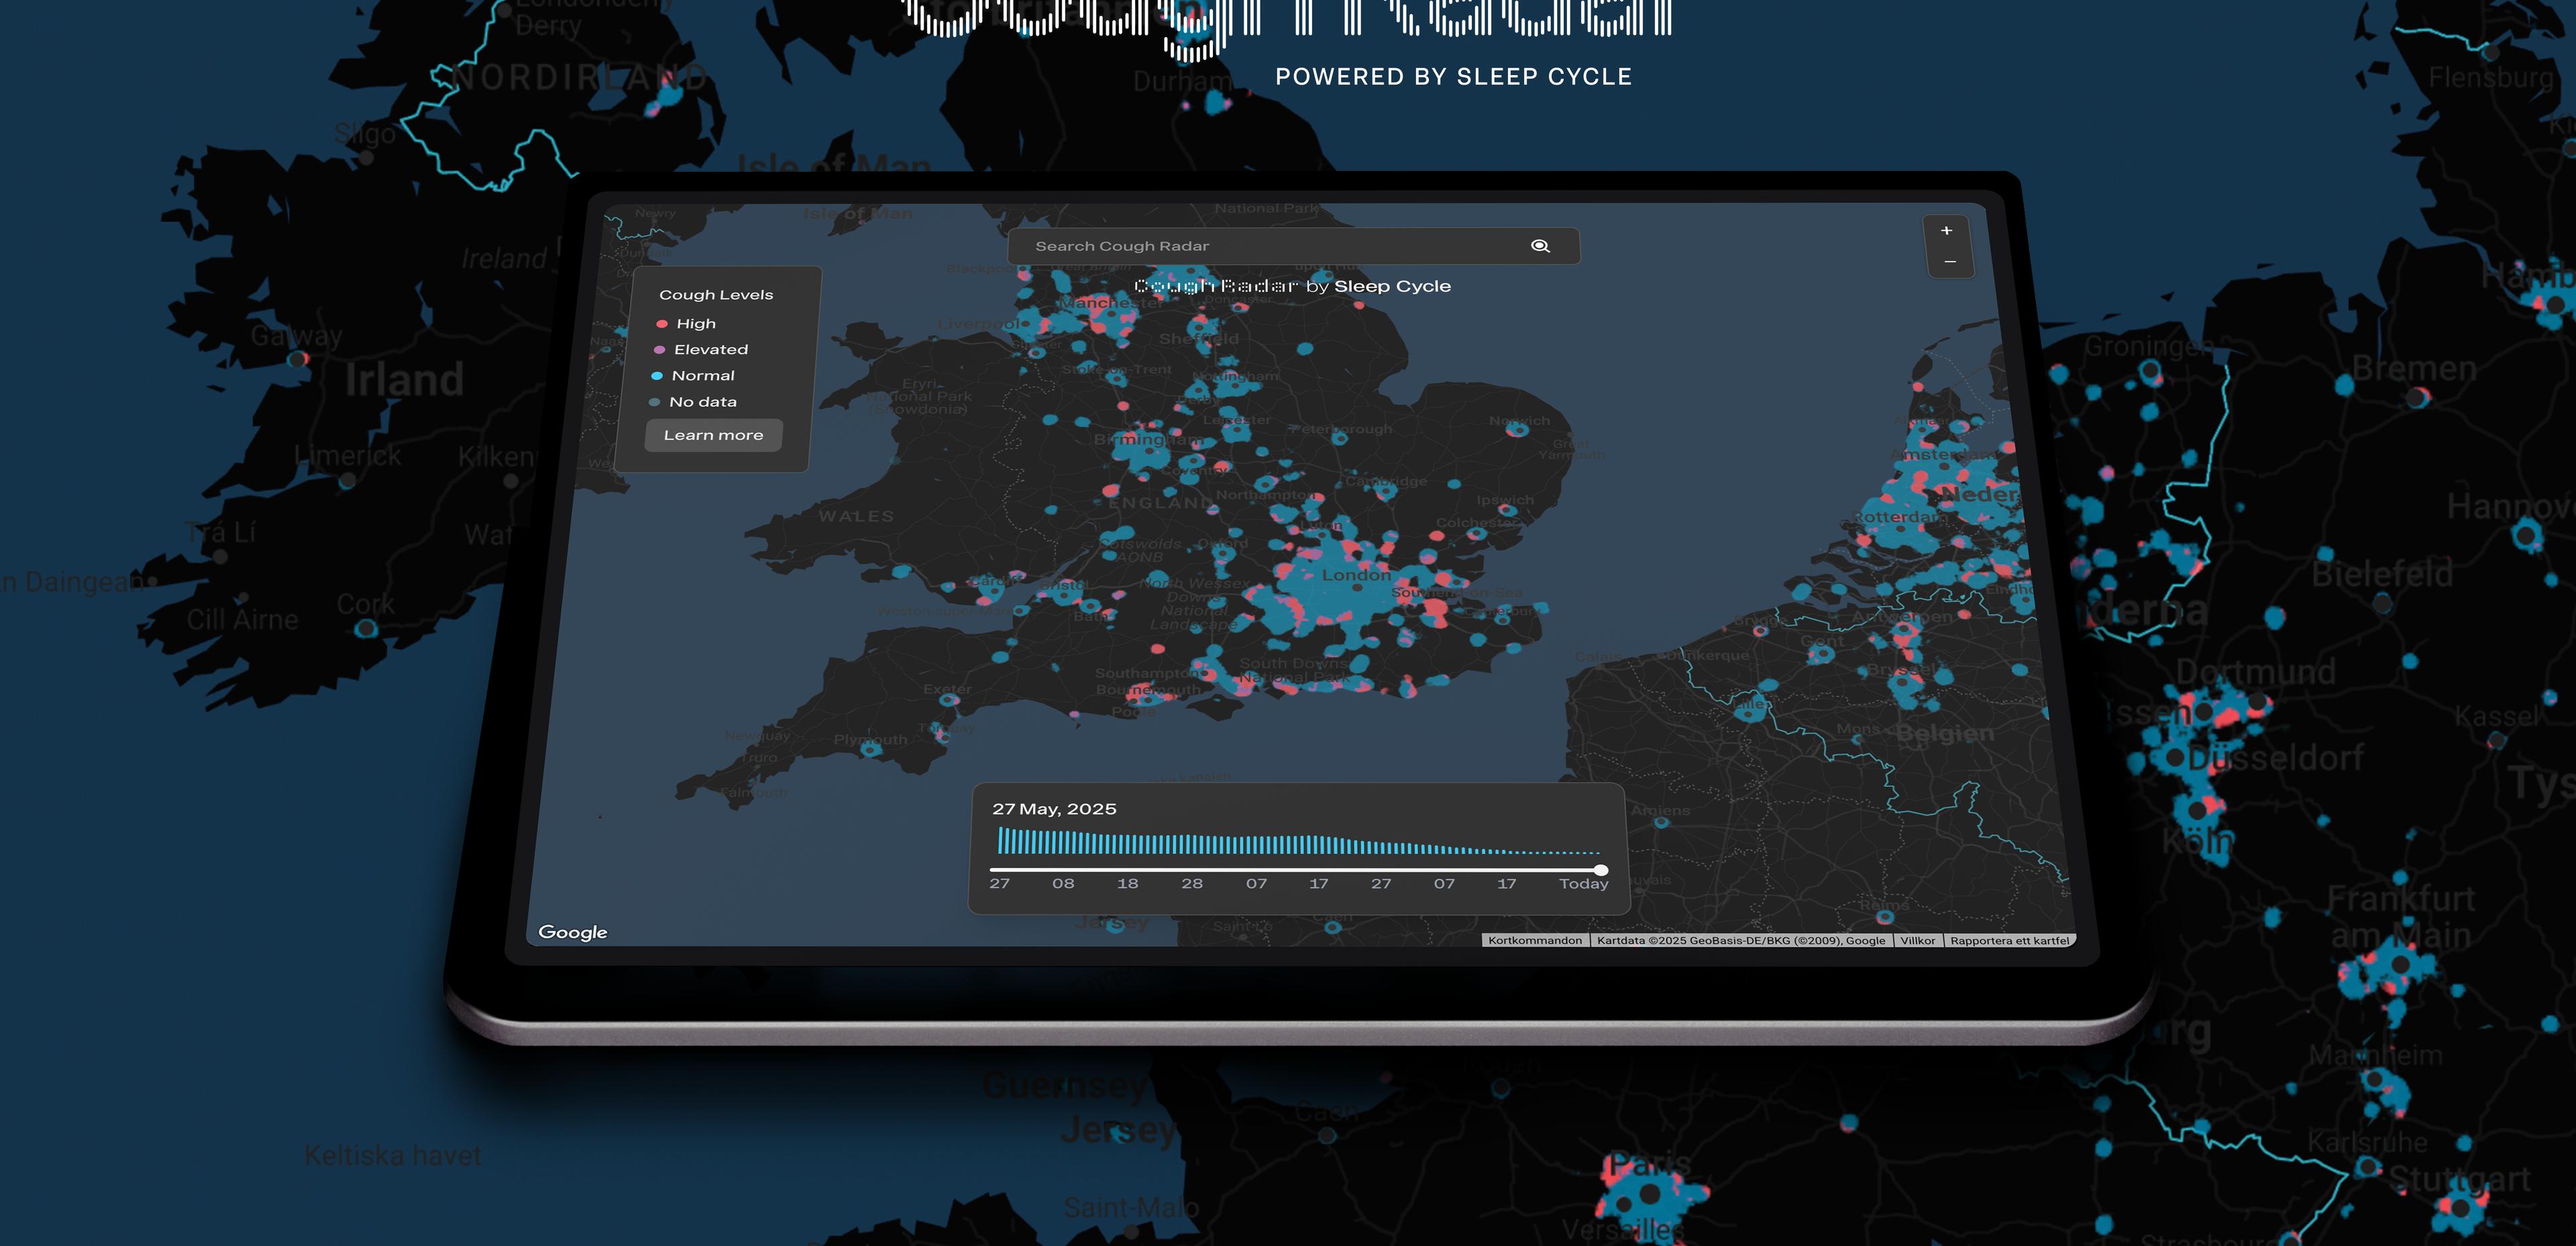Image resolution: width=2576 pixels, height=1246 pixels.
Task: Click the High cough level red dot
Action: coord(661,324)
